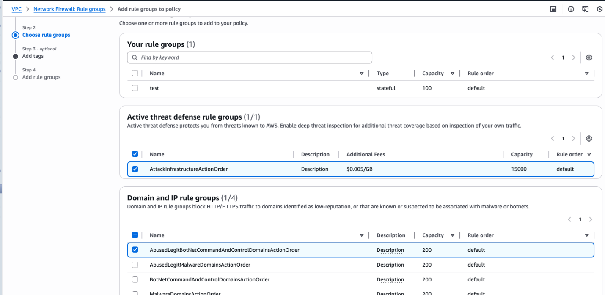This screenshot has width=605, height=295.
Task: Open preferences gear for Your rule groups table
Action: click(589, 57)
